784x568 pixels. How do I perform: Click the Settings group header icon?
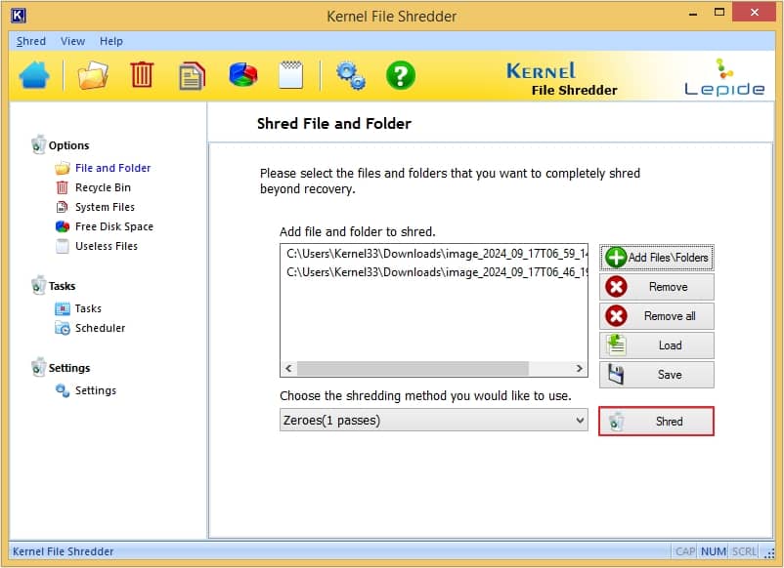[x=38, y=367]
